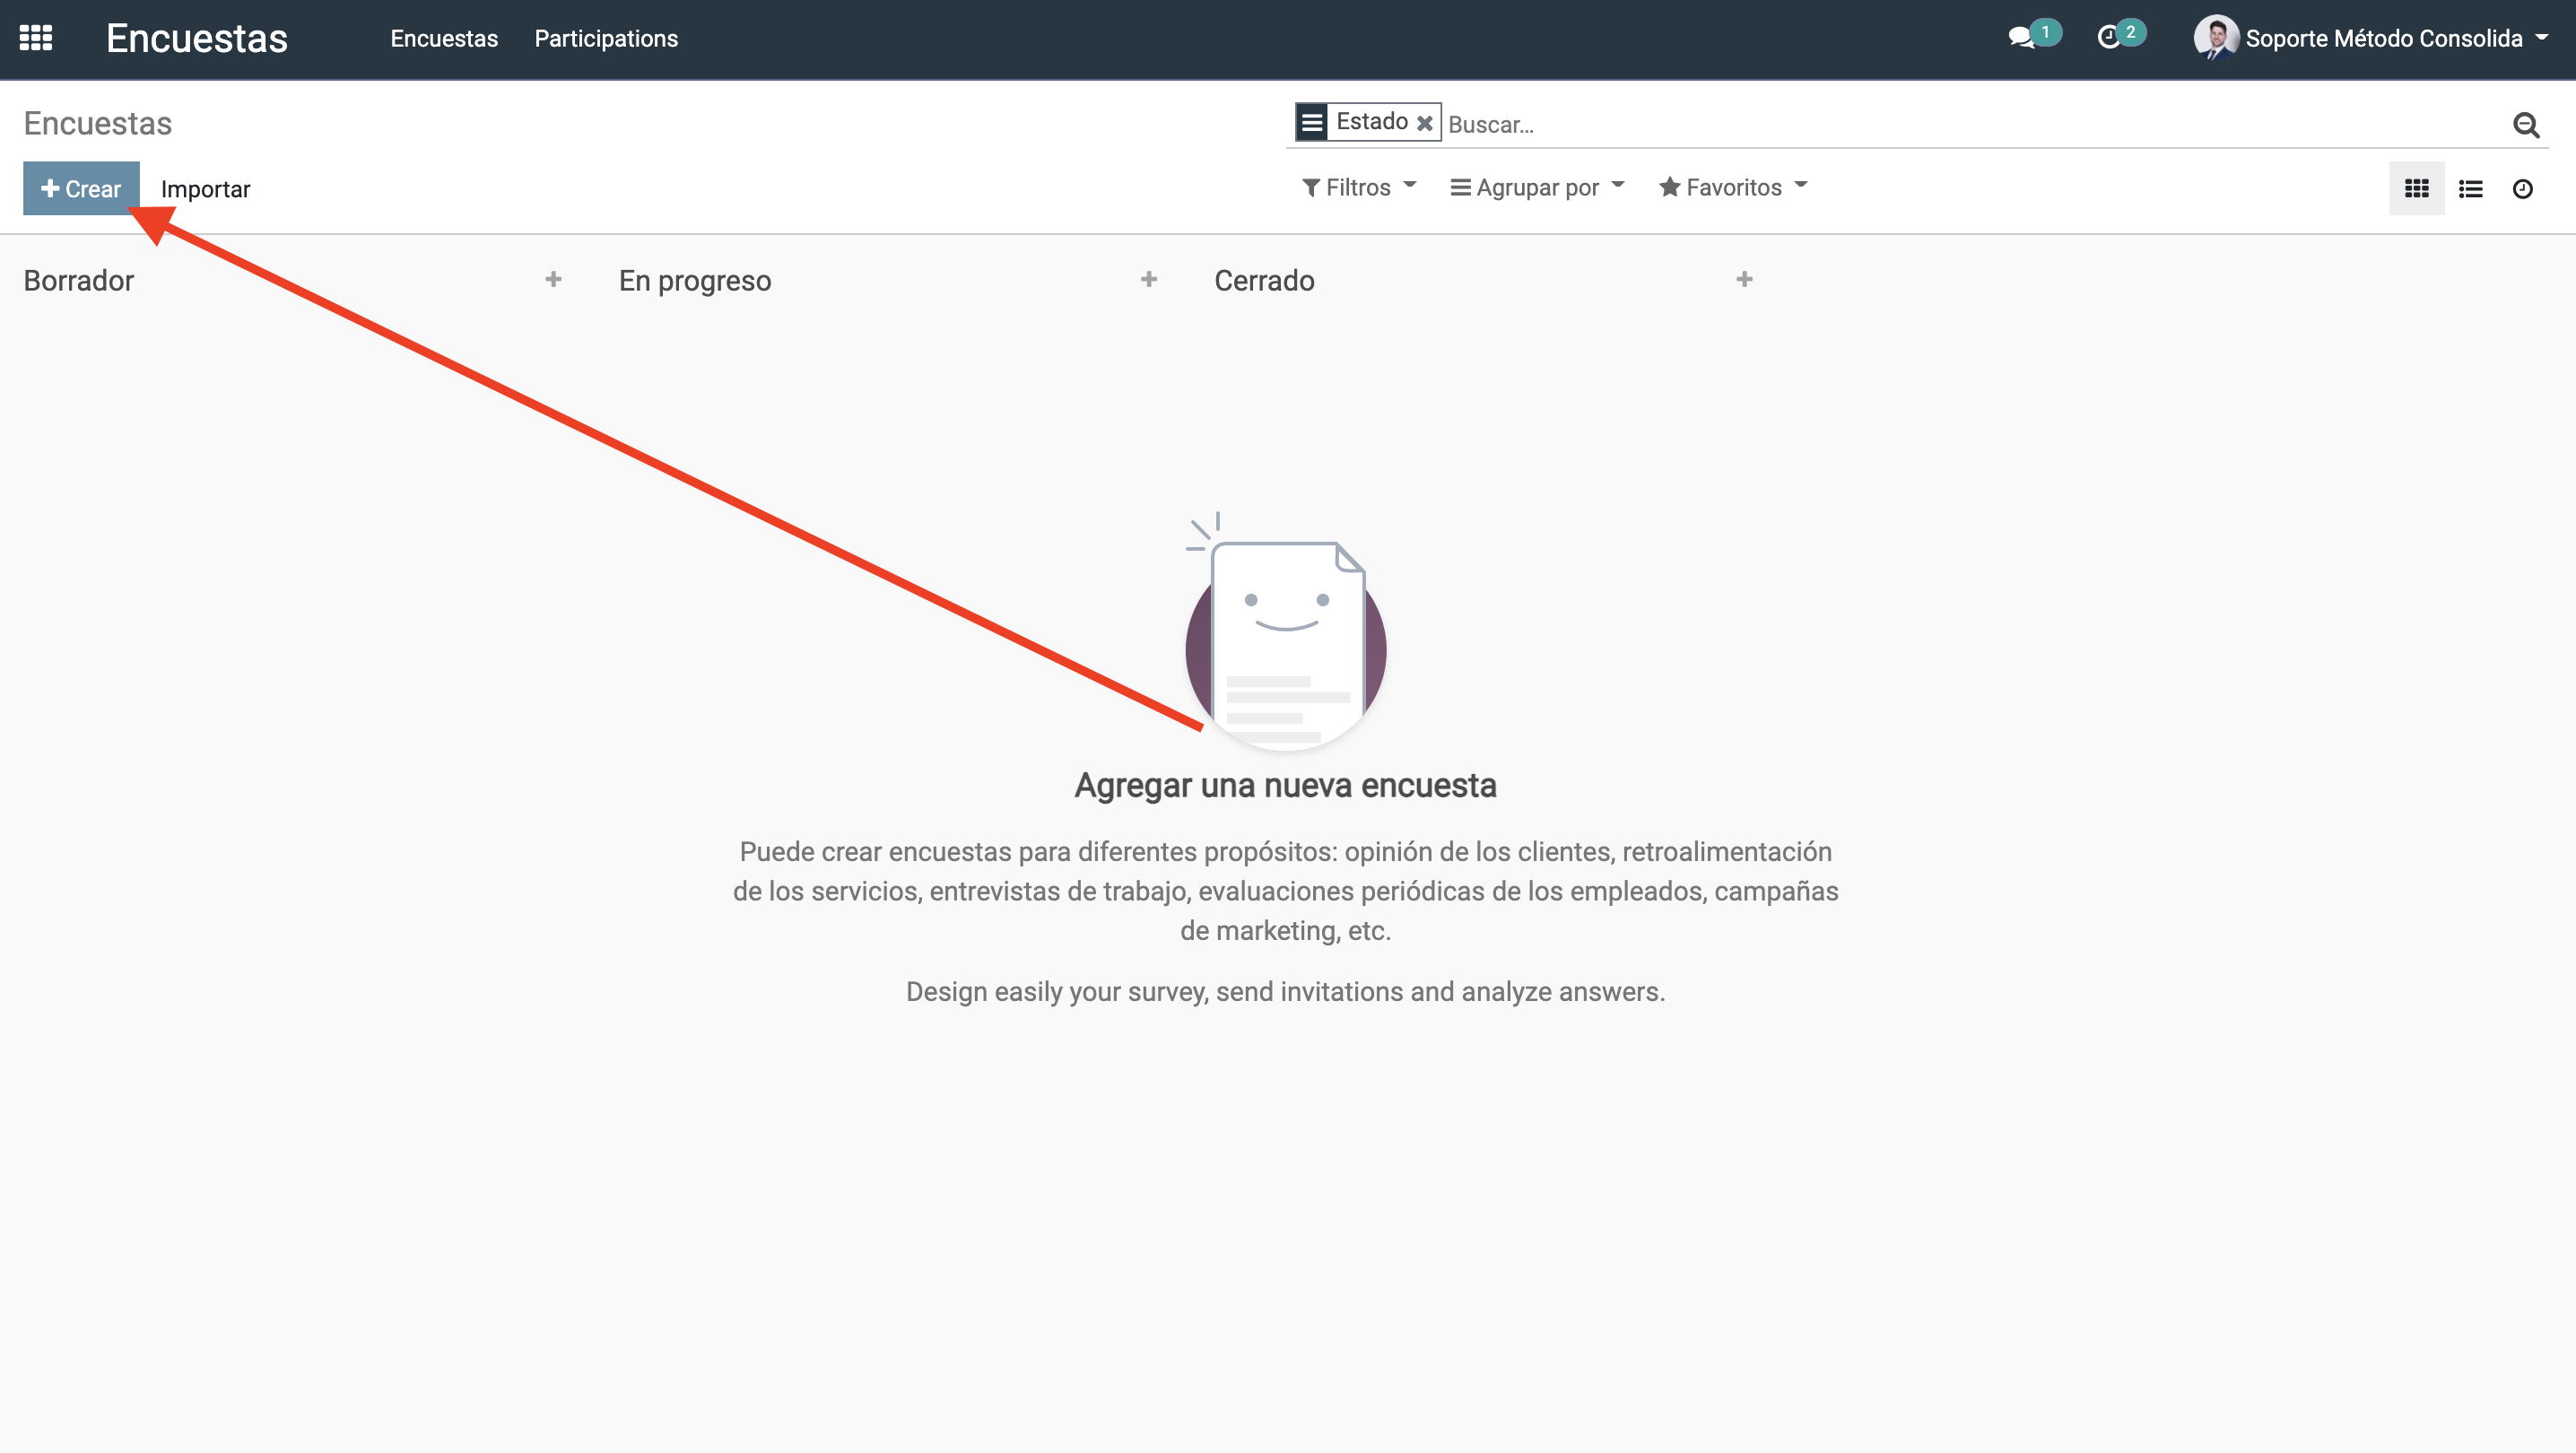This screenshot has width=2576, height=1453.
Task: Click the smiling document illustration
Action: 1286,632
